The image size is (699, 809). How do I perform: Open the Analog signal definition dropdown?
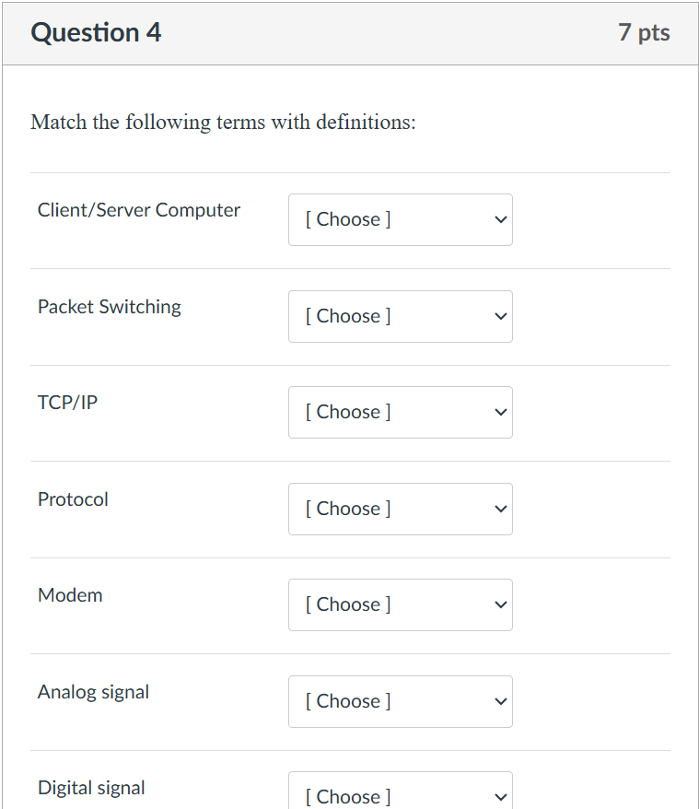point(400,701)
